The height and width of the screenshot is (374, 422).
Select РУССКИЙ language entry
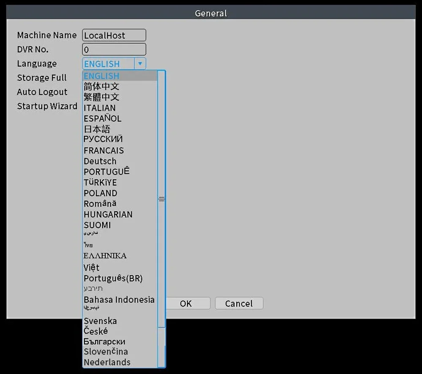103,139
